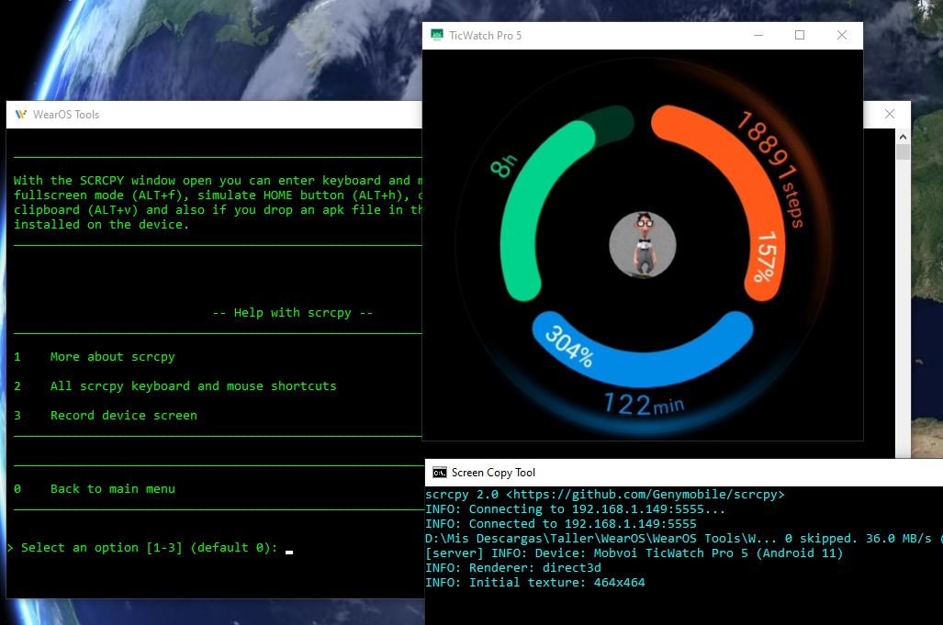Close the TicWatch Pro 5 mirror window
This screenshot has height=625, width=943.
click(x=842, y=36)
